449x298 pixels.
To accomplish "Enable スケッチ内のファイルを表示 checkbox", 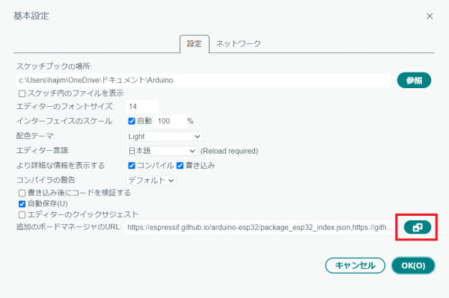I will click(x=22, y=93).
